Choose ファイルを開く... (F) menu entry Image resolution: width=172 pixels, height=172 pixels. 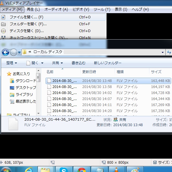coord(53,17)
